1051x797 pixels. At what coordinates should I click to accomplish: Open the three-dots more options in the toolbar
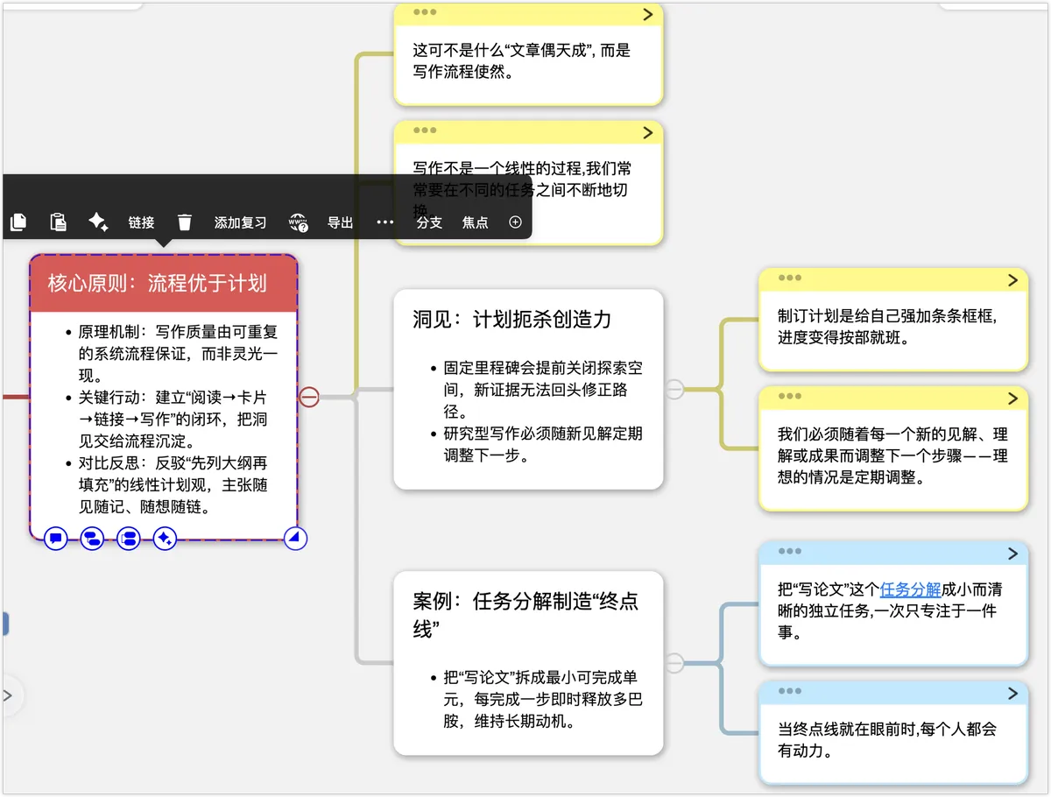click(384, 222)
